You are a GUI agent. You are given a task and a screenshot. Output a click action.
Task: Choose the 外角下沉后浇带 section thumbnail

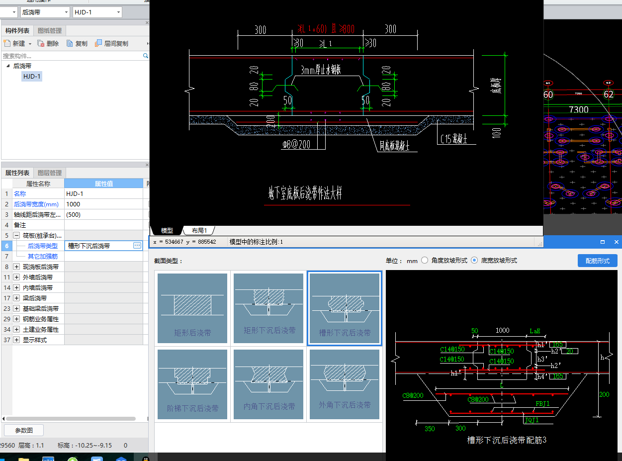click(x=345, y=384)
